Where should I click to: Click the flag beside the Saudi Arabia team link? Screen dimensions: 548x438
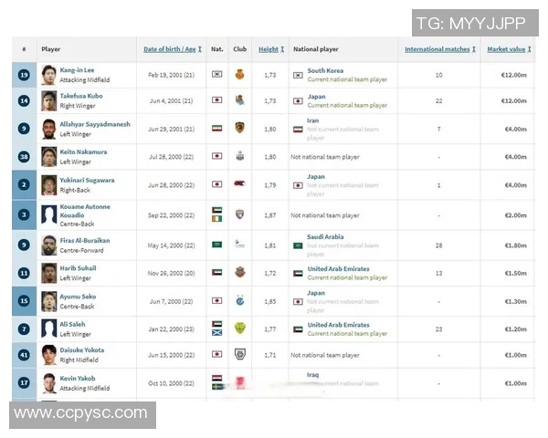pyautogui.click(x=298, y=245)
